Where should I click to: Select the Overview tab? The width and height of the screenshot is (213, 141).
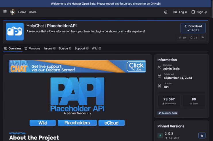pyautogui.click(x=13, y=48)
